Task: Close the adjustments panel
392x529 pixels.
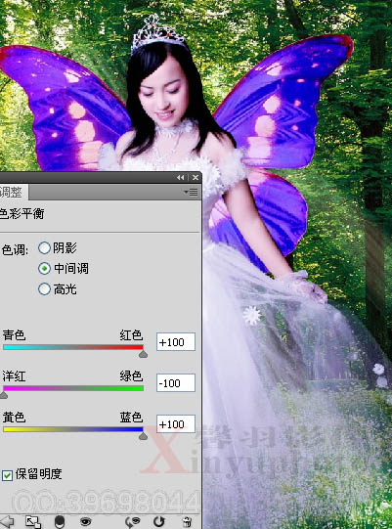Action: tap(196, 177)
